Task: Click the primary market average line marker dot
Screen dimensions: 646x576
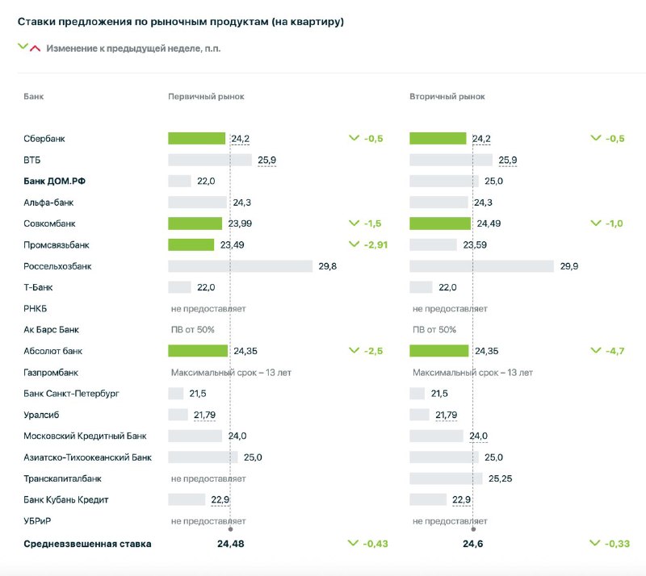Action: (x=230, y=529)
